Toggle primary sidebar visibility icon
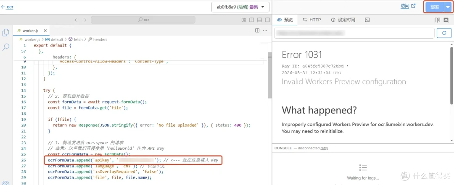The width and height of the screenshot is (454, 185). tap(252, 20)
